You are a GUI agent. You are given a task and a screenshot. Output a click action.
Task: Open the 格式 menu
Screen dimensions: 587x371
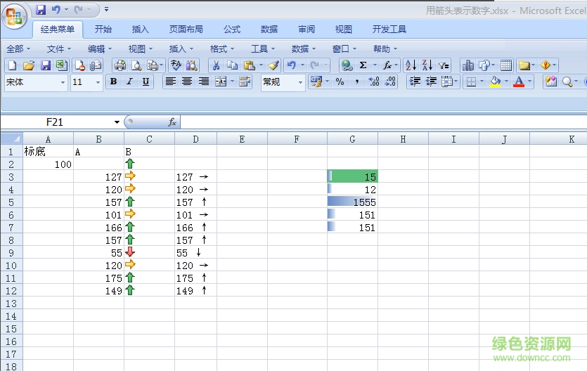click(x=222, y=48)
